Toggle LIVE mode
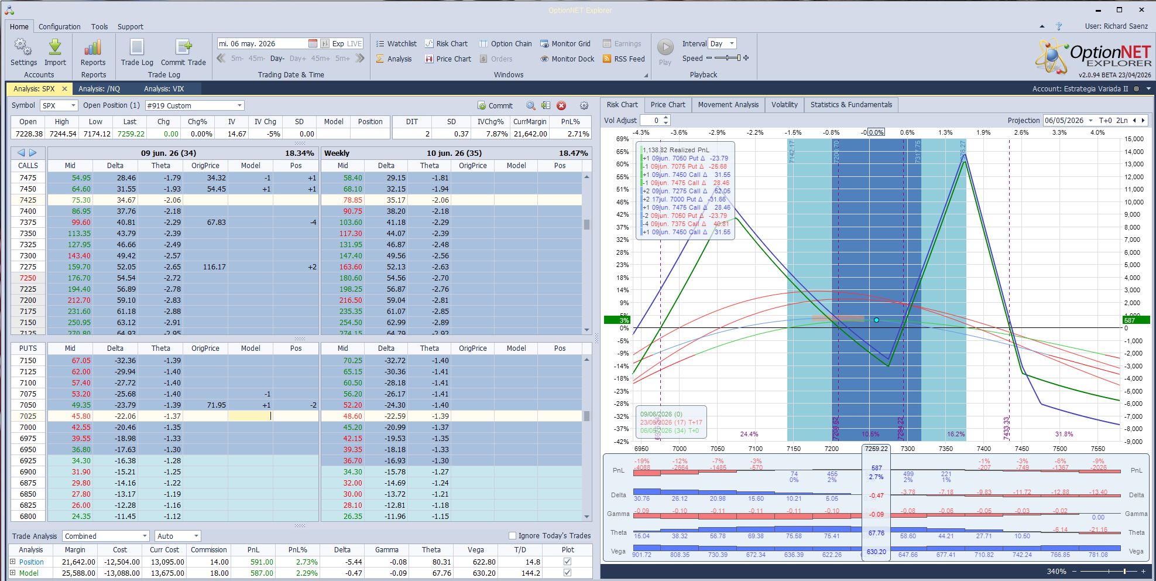 tap(355, 44)
